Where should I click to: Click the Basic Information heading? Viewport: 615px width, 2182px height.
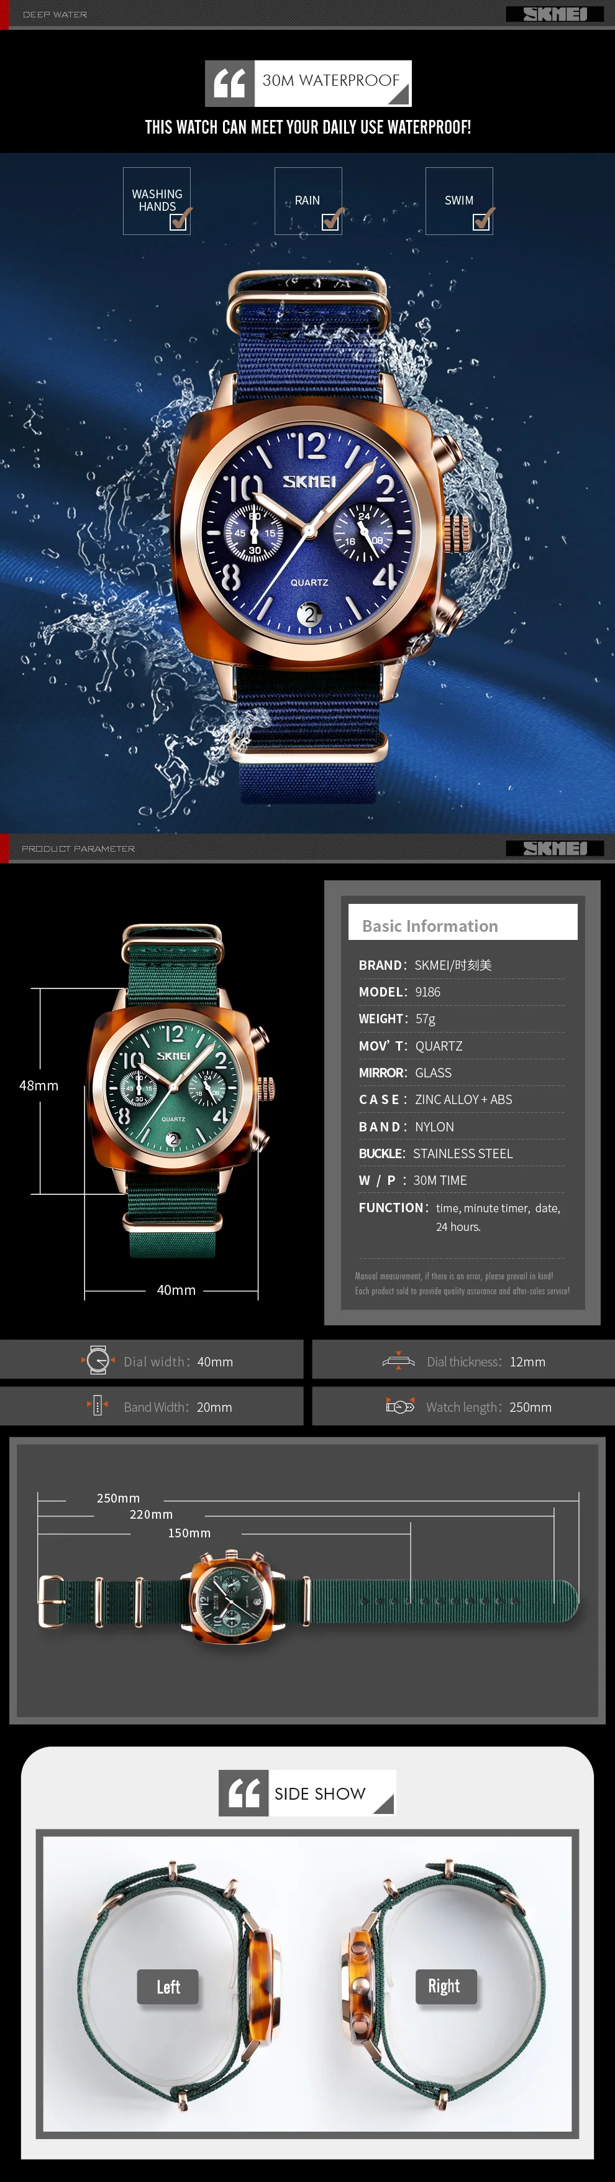pos(430,926)
